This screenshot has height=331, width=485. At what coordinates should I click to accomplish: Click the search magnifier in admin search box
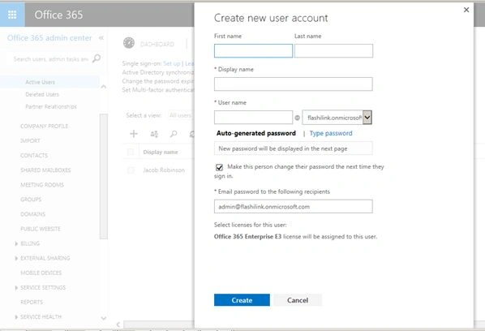(x=97, y=58)
